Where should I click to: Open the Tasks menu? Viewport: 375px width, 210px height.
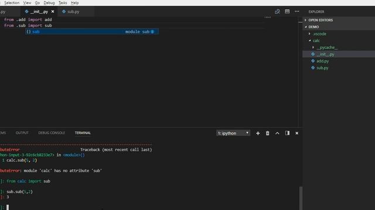tap(63, 3)
